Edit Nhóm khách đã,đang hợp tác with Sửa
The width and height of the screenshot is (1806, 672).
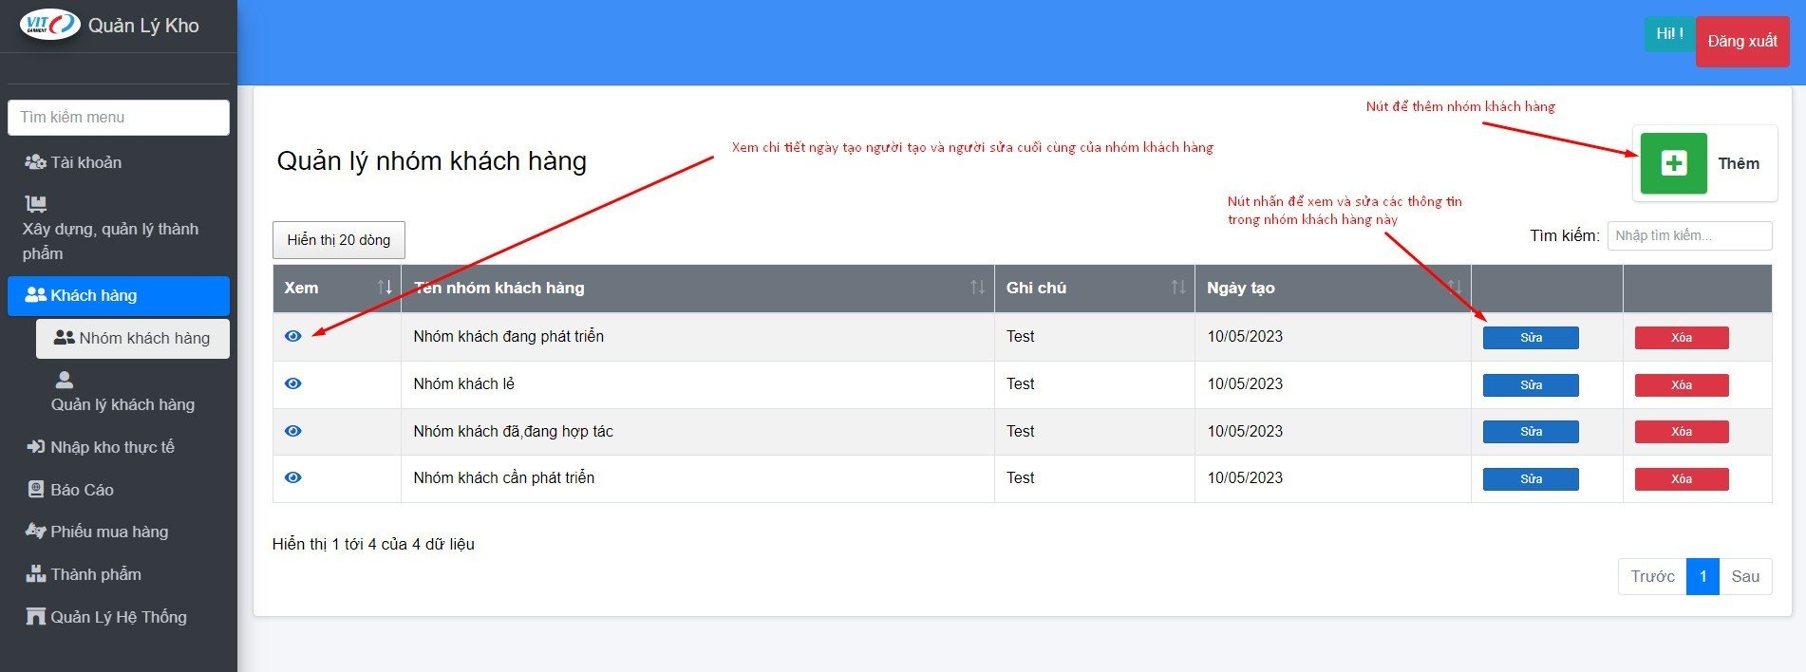pyautogui.click(x=1531, y=432)
